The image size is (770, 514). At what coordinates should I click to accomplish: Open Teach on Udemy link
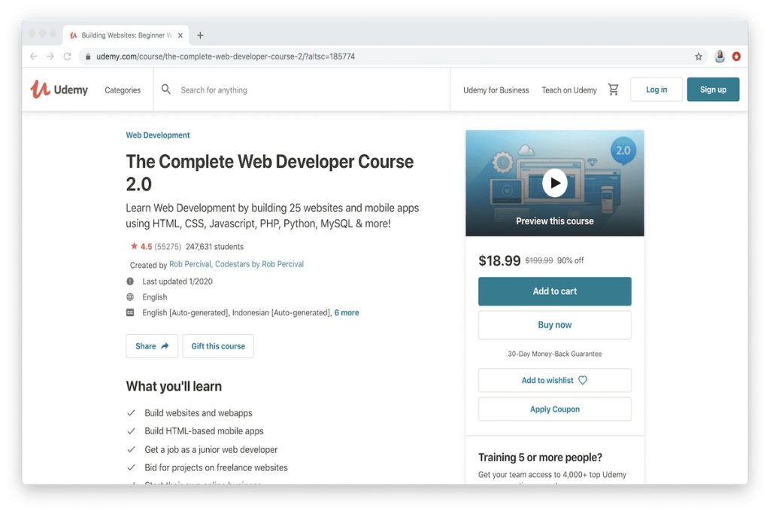569,90
